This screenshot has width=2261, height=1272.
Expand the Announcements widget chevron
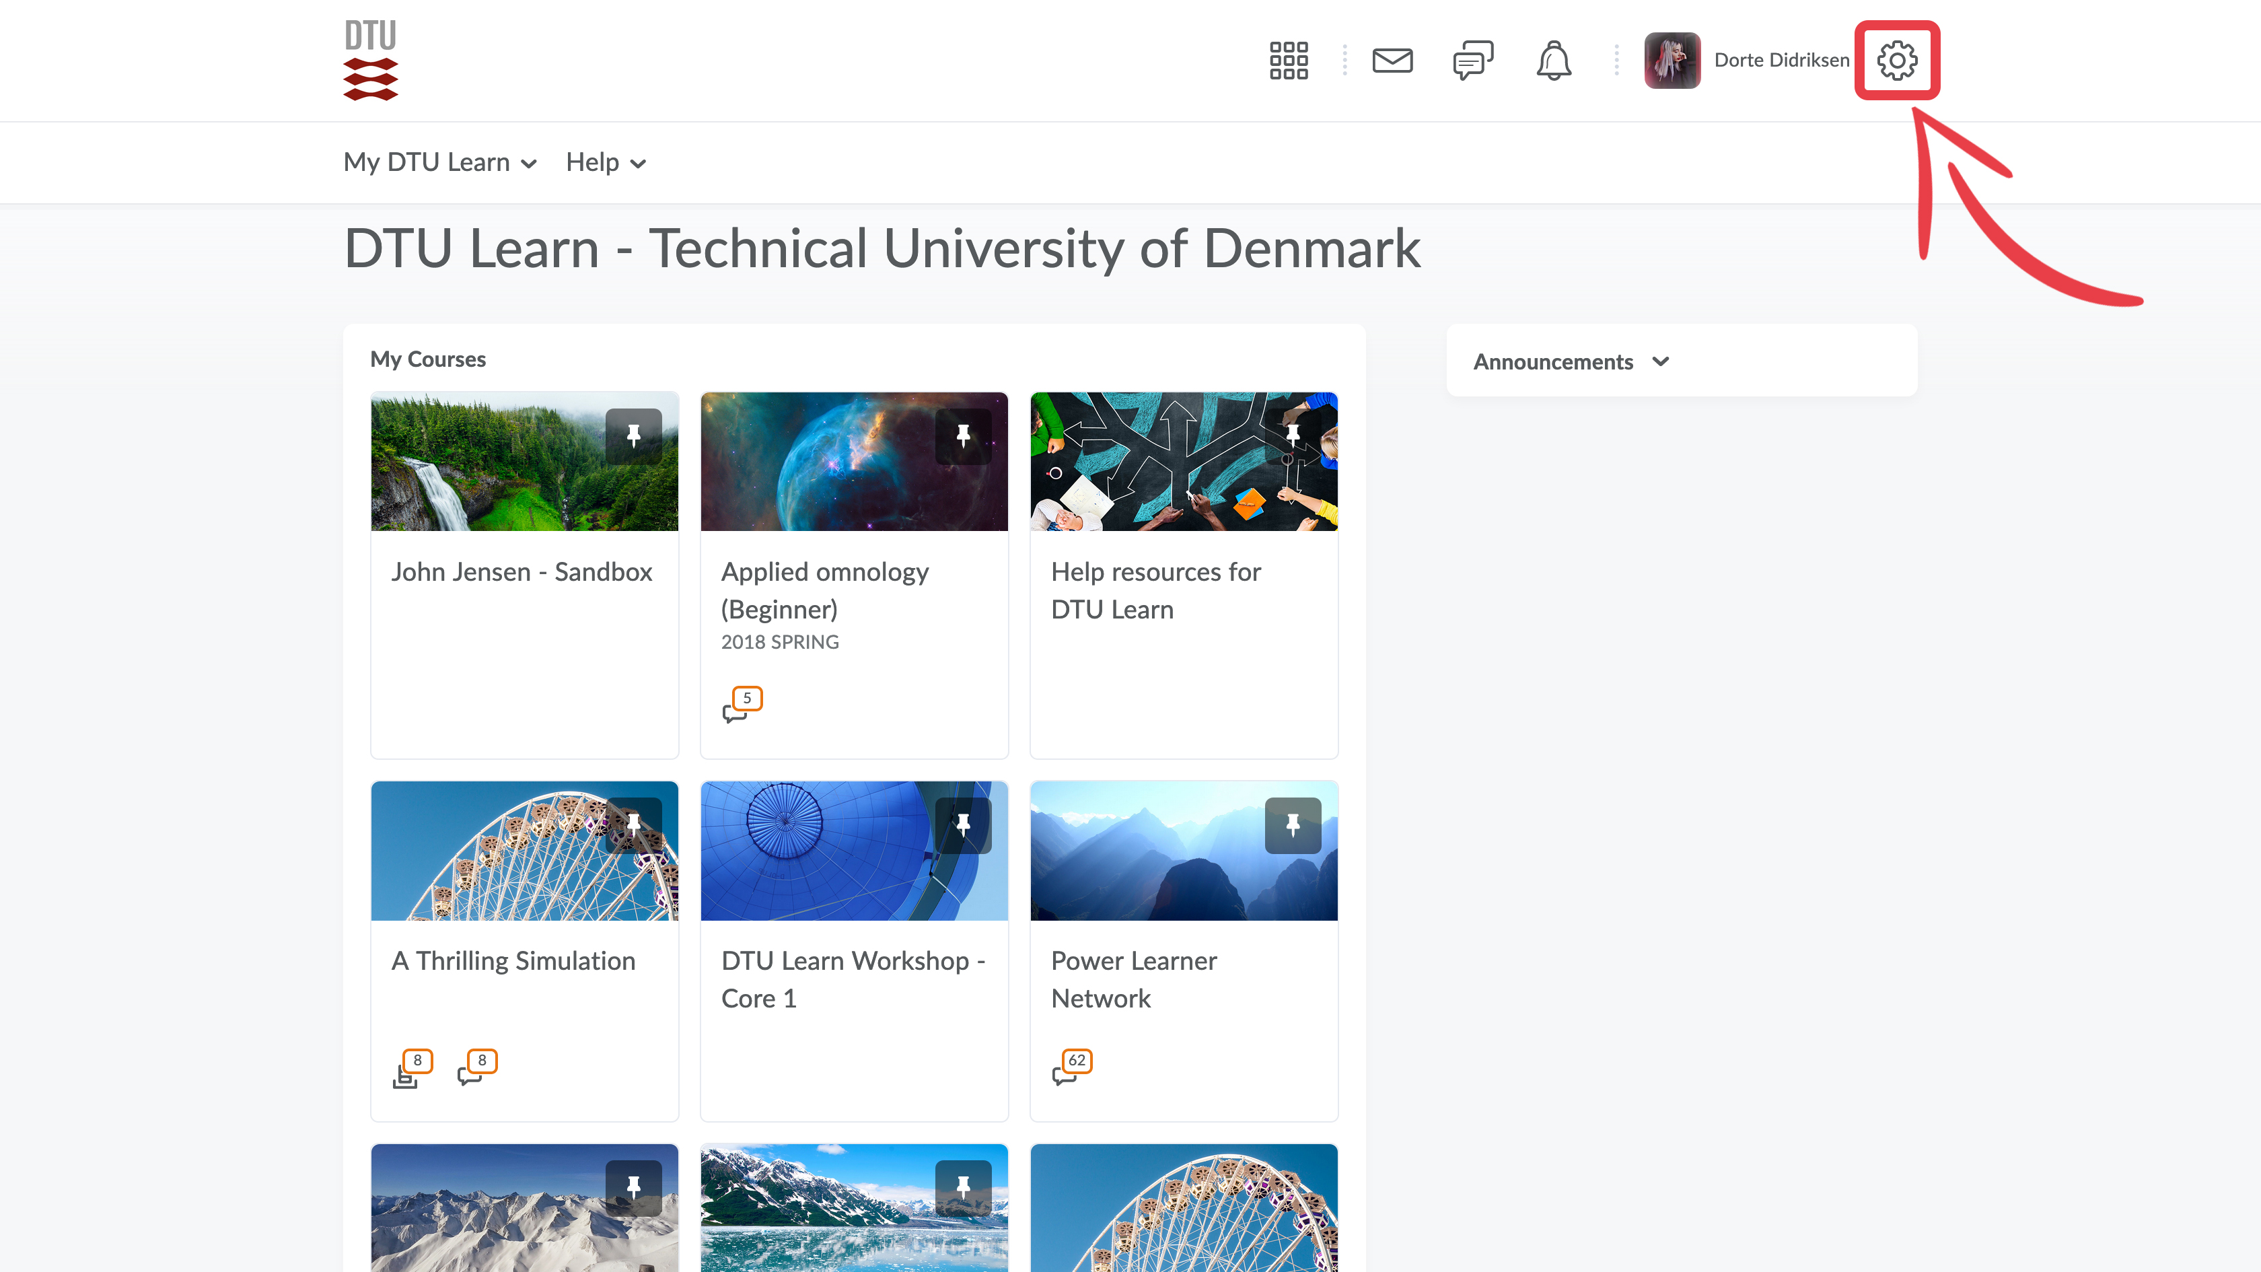tap(1660, 361)
